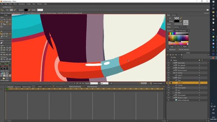
Task: Select the Zoom Workspace magnifier tool
Action: coord(4,59)
